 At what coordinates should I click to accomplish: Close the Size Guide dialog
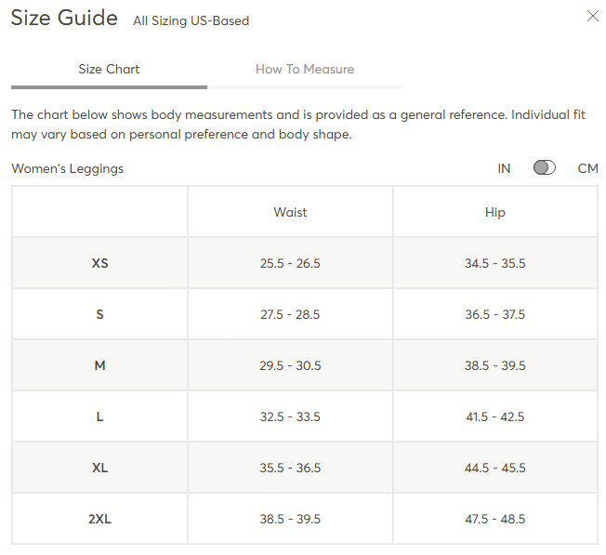pyautogui.click(x=592, y=16)
